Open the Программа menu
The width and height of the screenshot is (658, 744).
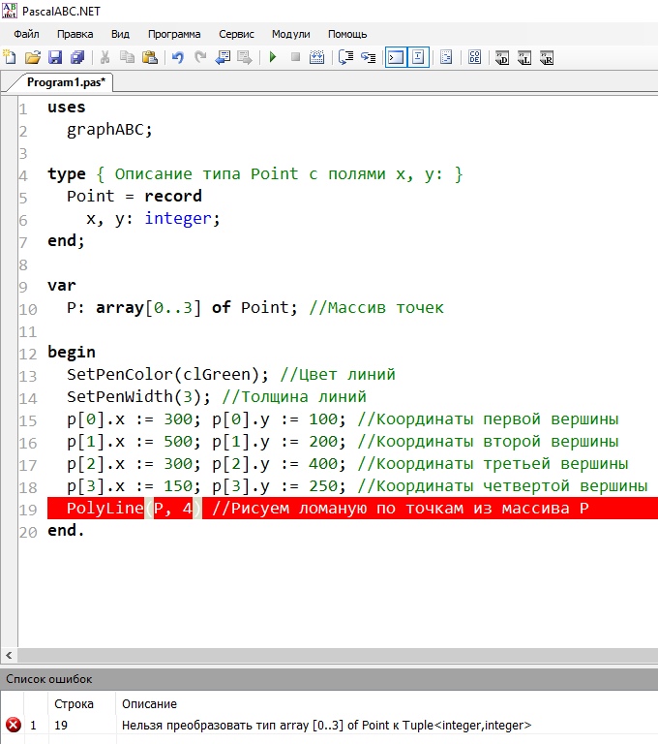pyautogui.click(x=175, y=33)
